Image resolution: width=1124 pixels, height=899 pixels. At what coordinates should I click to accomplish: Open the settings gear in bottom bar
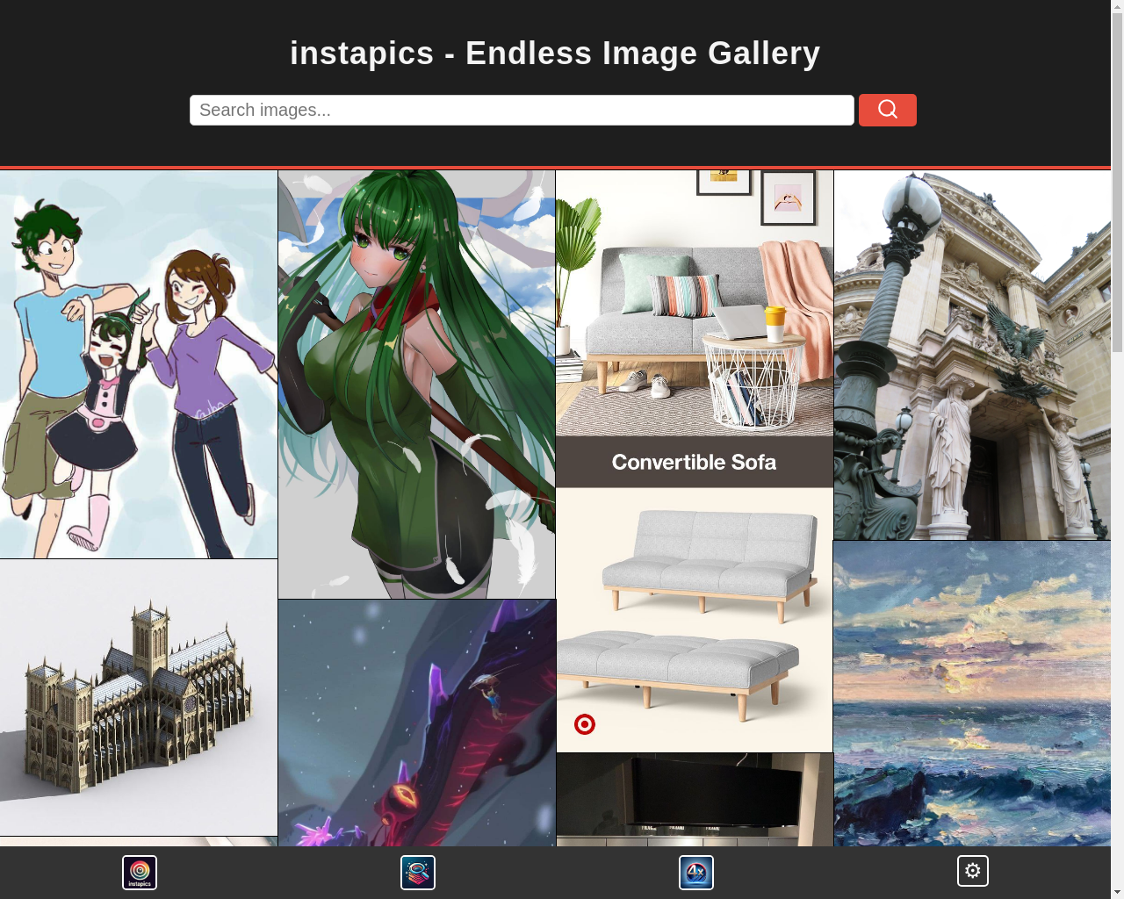coord(973,871)
